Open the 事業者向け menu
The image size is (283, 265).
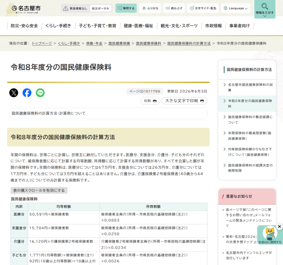pyautogui.click(x=239, y=26)
